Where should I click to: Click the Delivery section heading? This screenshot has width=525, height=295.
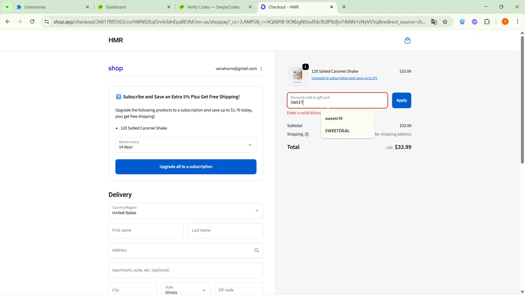coord(120,195)
